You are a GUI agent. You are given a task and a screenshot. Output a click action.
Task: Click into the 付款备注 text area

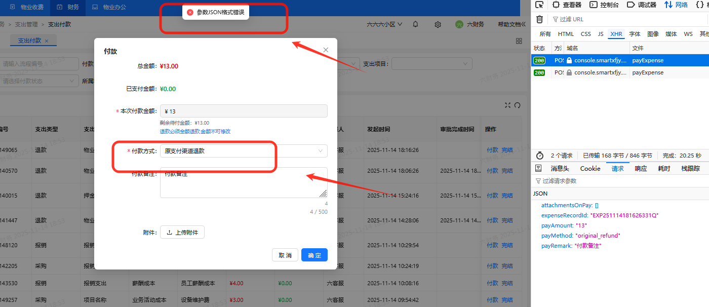click(x=243, y=183)
